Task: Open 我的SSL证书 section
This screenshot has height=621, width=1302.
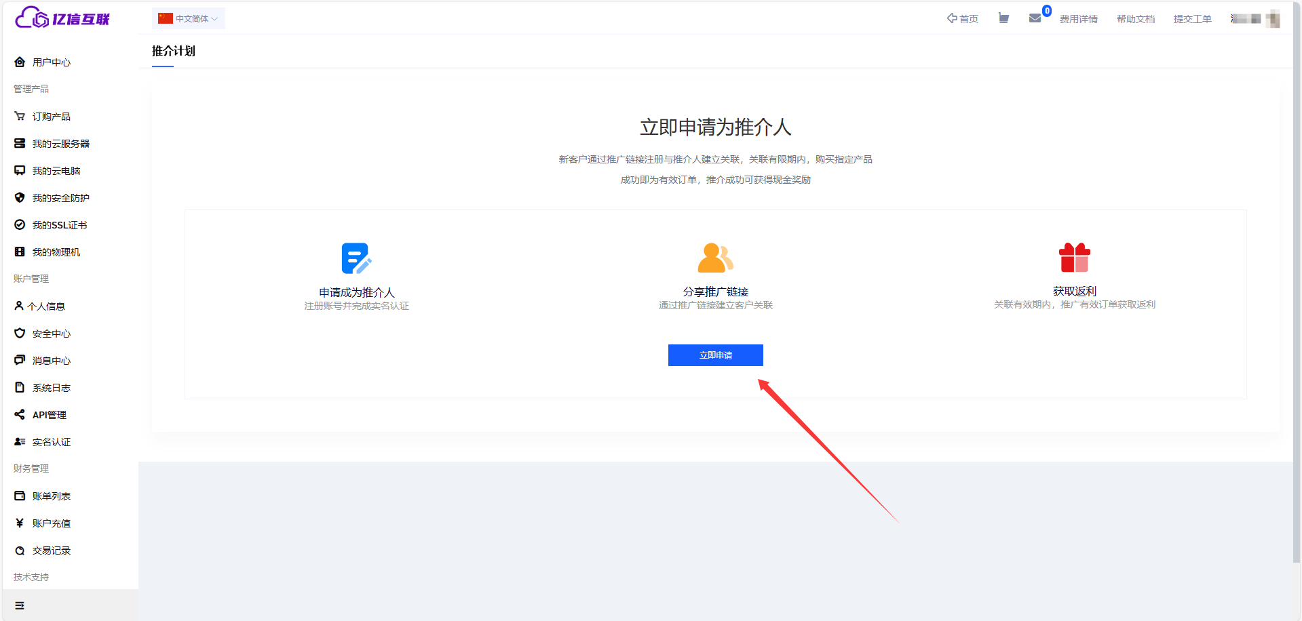Action: pos(60,224)
